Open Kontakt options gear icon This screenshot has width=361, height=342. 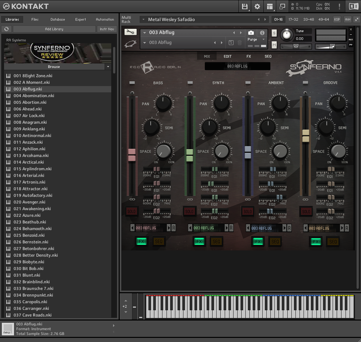click(257, 6)
